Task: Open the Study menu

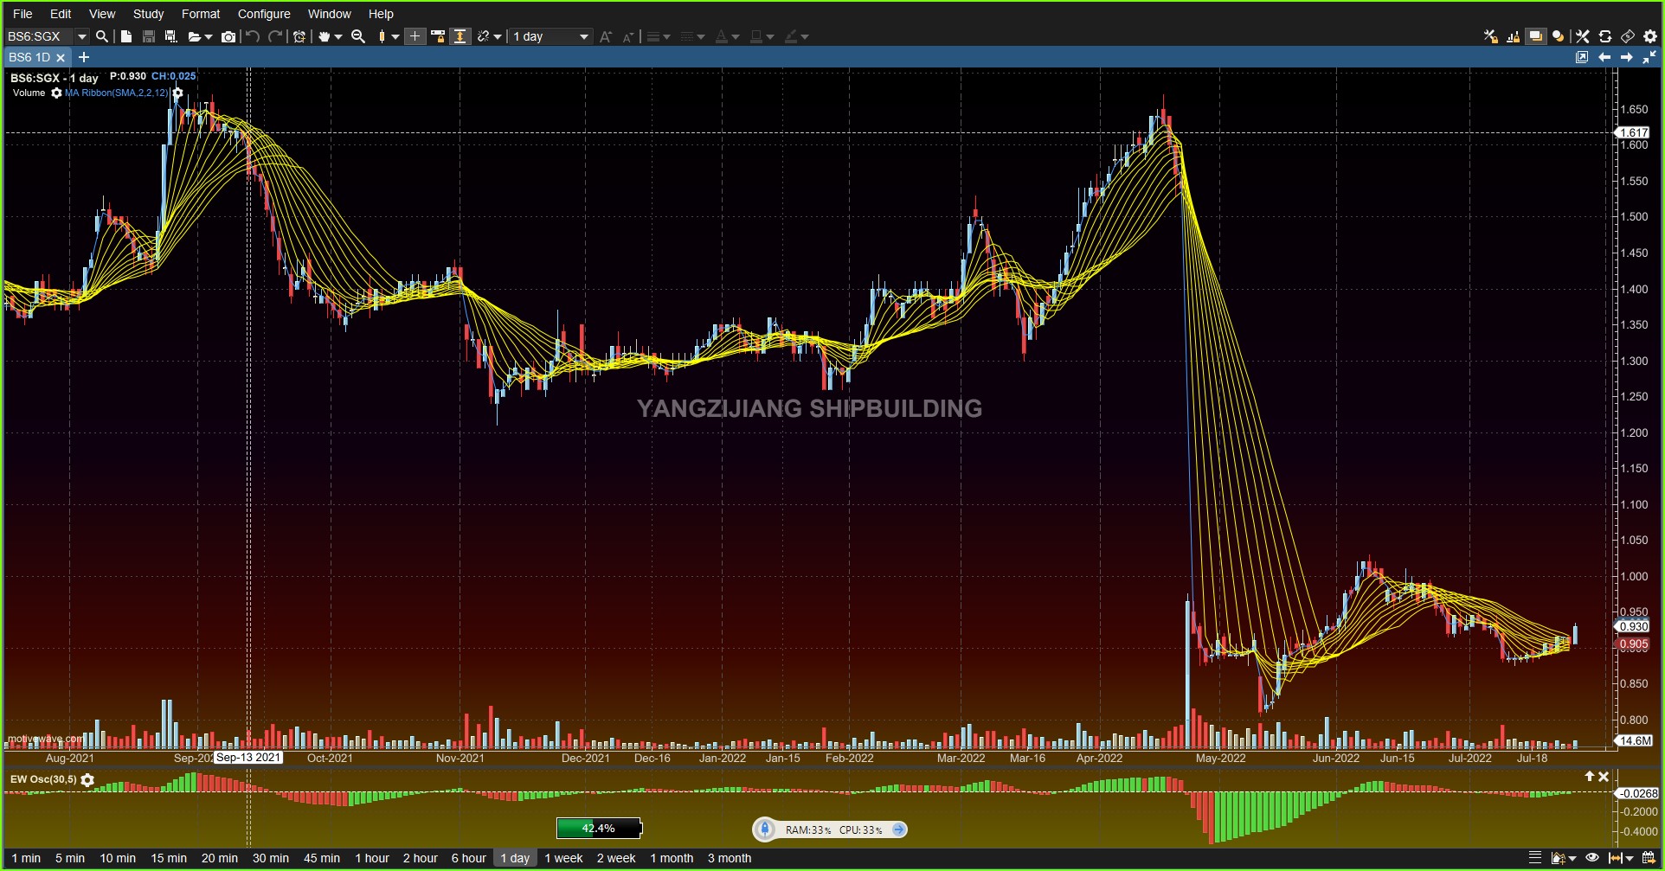Action: point(149,14)
